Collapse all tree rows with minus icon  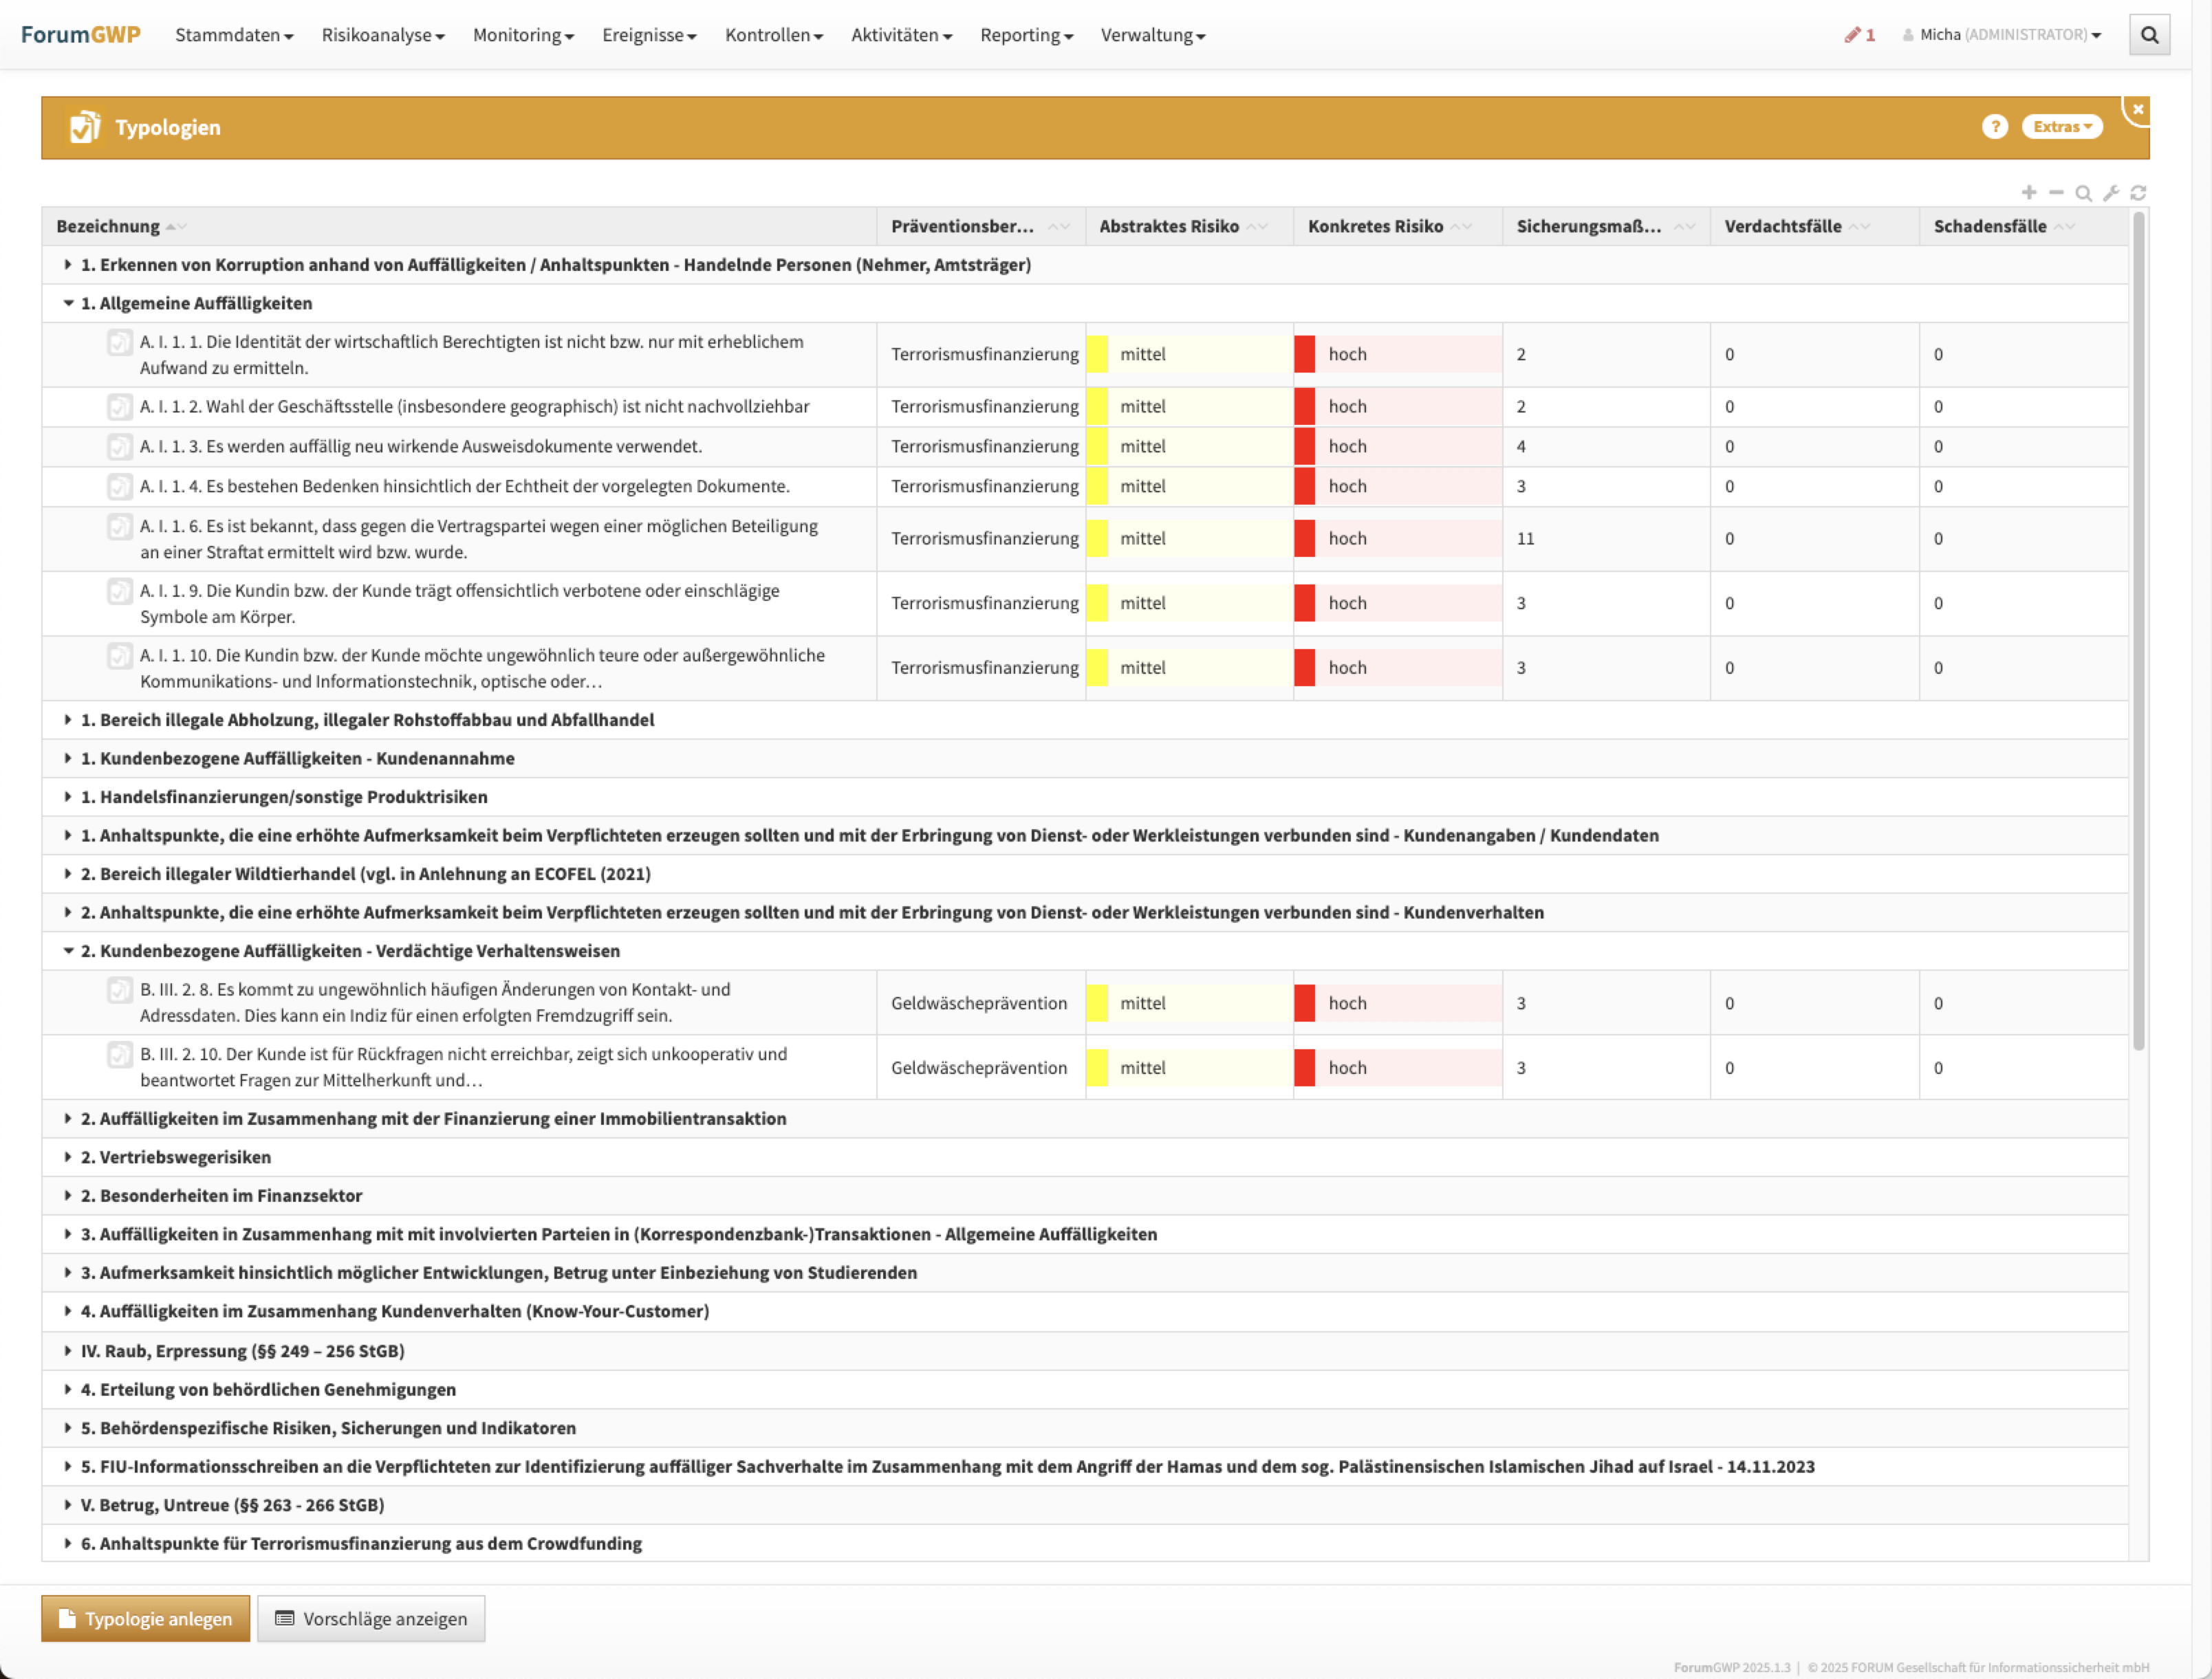2056,193
